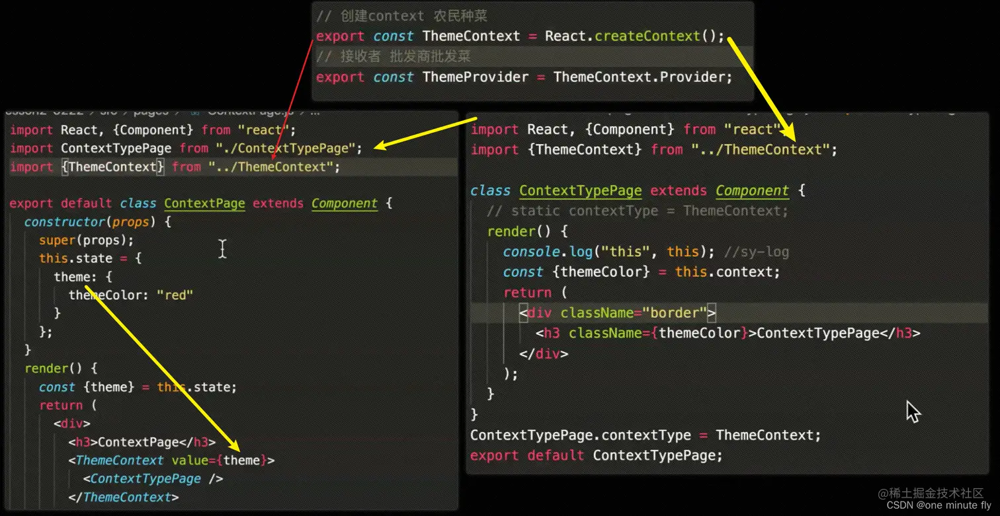Screen dimensions: 1000x516
Task: Click the commented-out "// static contextType = ThemeContext;" line
Action: 638,211
